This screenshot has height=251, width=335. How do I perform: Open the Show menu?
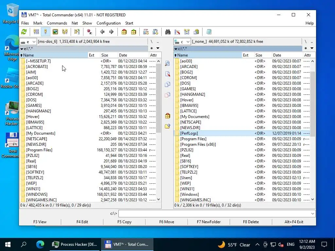pyautogui.click(x=87, y=23)
